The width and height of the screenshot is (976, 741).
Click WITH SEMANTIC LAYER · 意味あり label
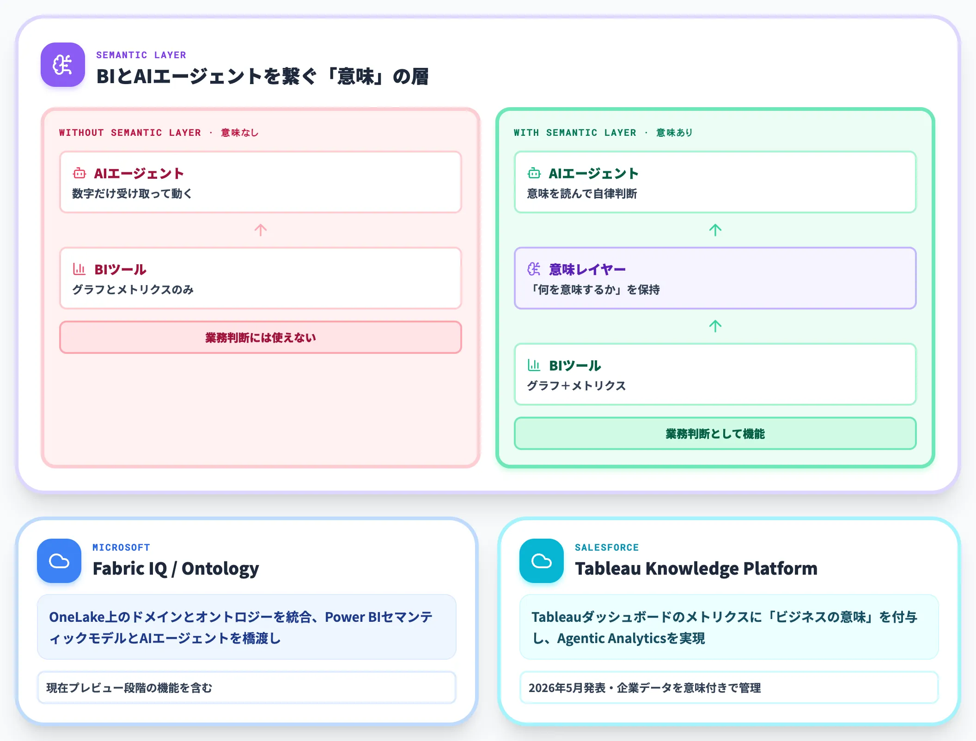point(603,133)
